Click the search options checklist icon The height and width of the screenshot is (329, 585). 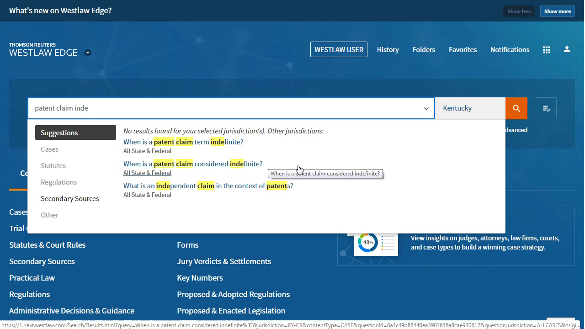pos(546,108)
